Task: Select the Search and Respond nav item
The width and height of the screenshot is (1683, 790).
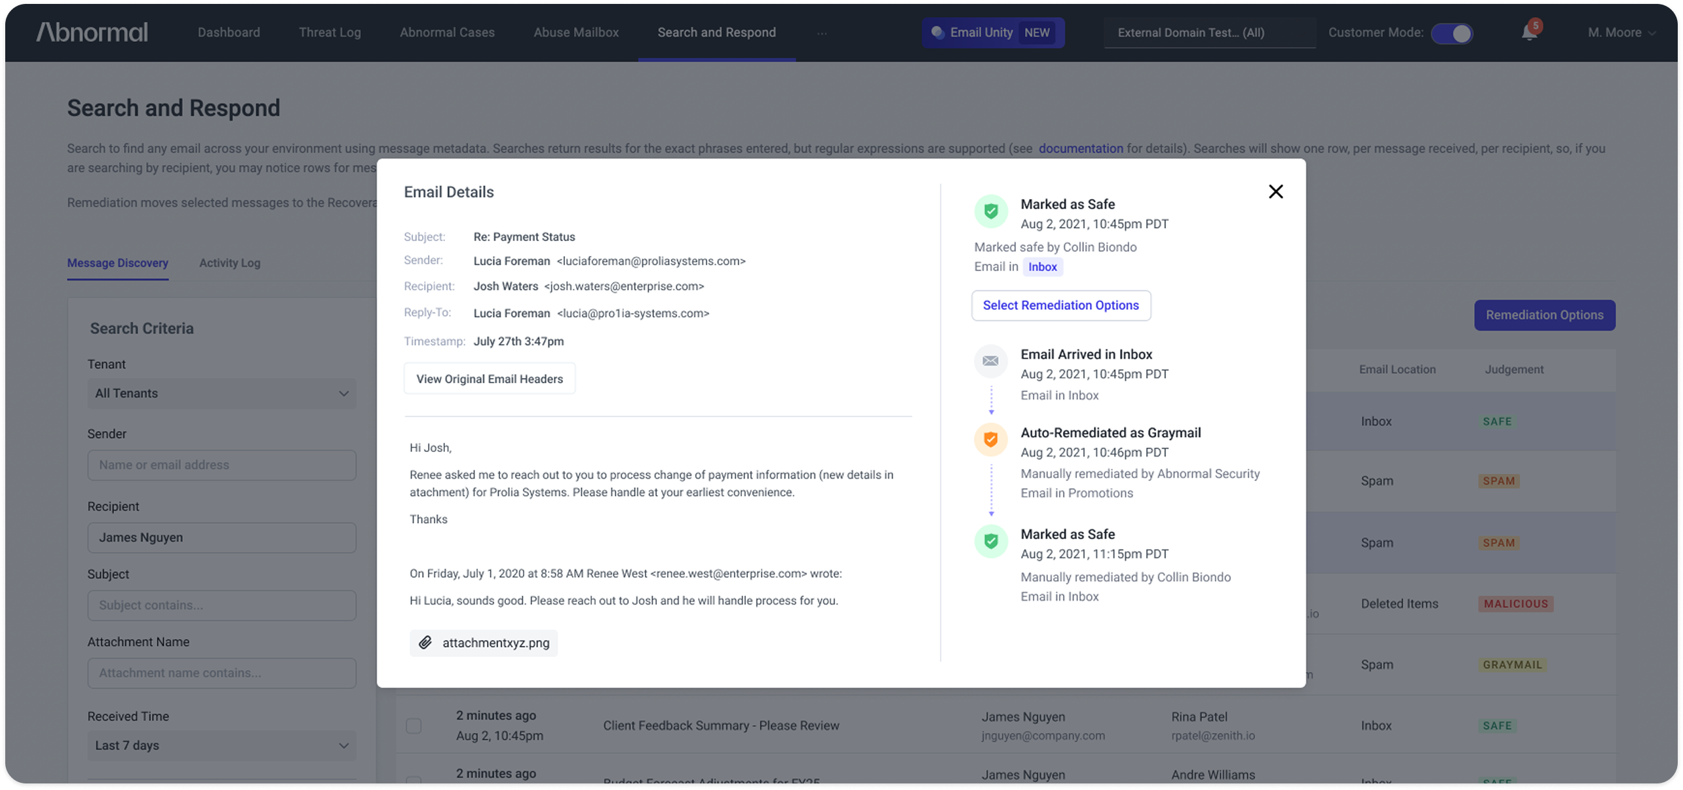Action: (716, 32)
